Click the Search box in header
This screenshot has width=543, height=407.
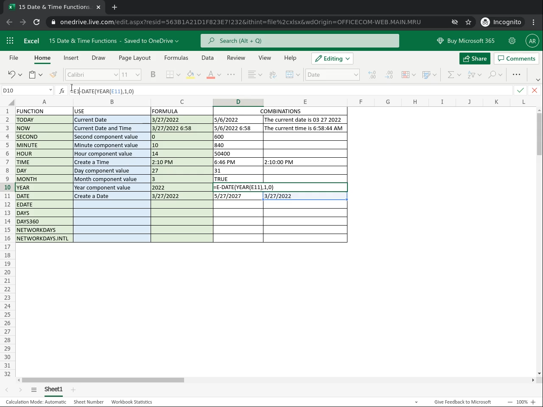pos(299,41)
